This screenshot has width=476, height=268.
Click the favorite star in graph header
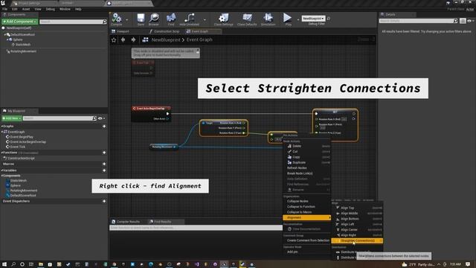pyautogui.click(x=114, y=39)
